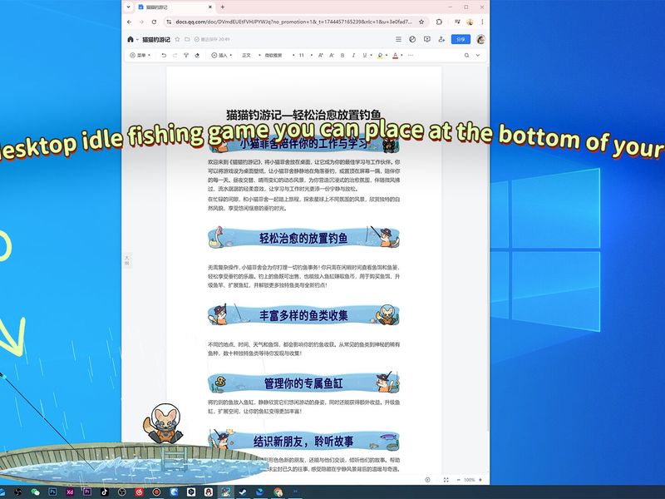
Task: Click the 结识新朋友，聆听故事 banner image
Action: point(303,441)
